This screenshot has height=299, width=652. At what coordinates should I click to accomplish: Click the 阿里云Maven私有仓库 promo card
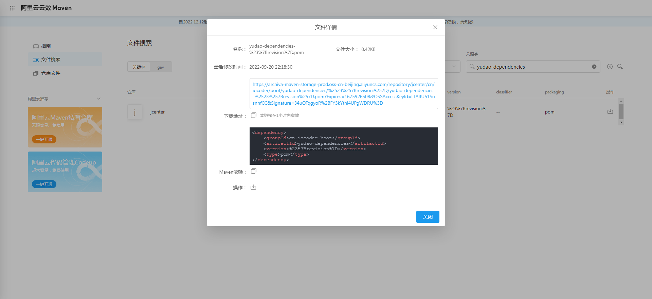tap(65, 127)
